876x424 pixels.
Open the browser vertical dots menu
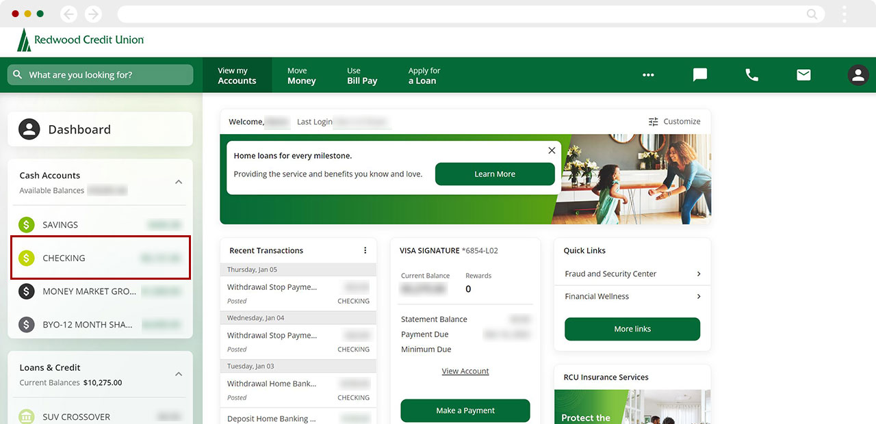(845, 14)
